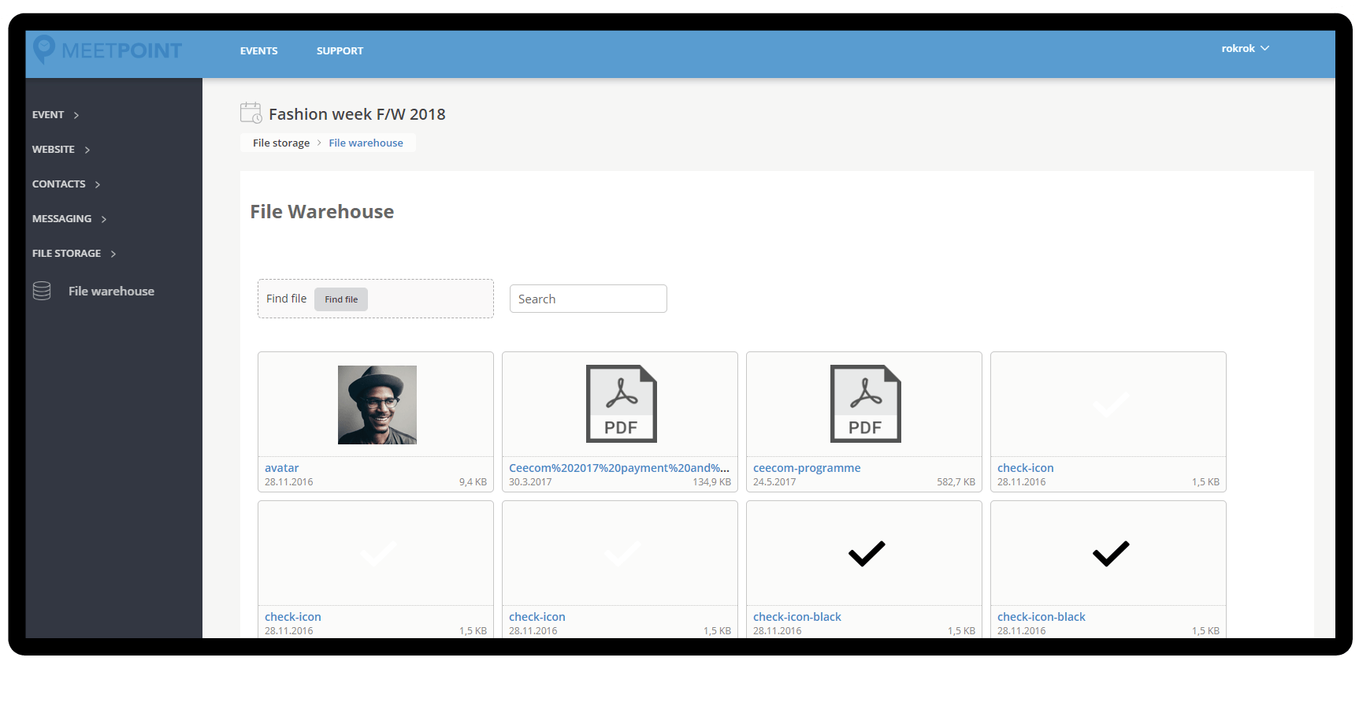The width and height of the screenshot is (1359, 702).
Task: Click the File Warehouse heading
Action: pos(322,212)
